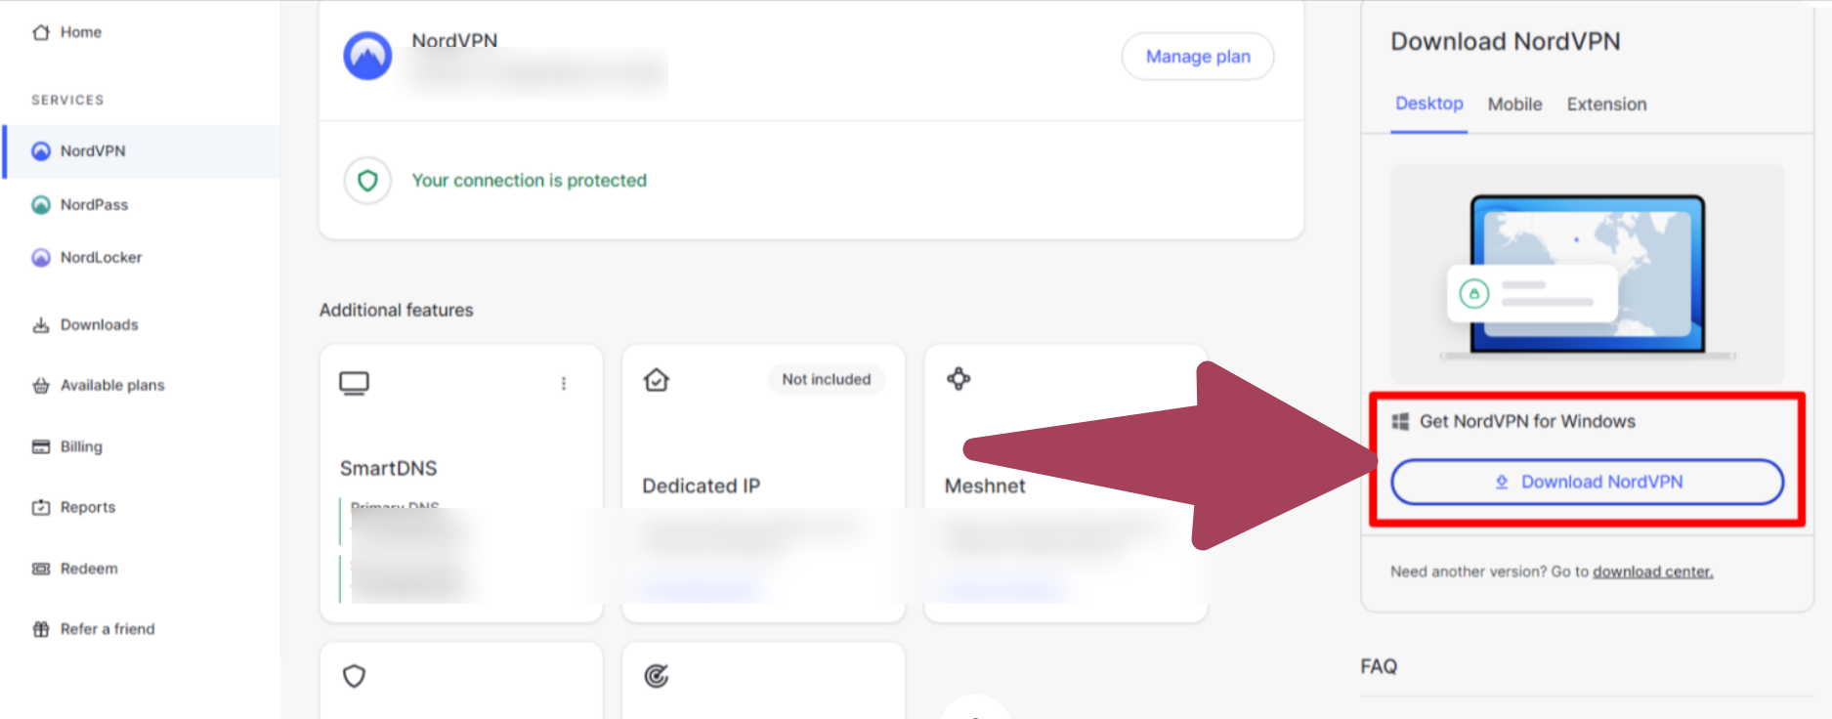Viewport: 1832px width, 719px height.
Task: Switch to the Mobile tab
Action: pyautogui.click(x=1514, y=105)
